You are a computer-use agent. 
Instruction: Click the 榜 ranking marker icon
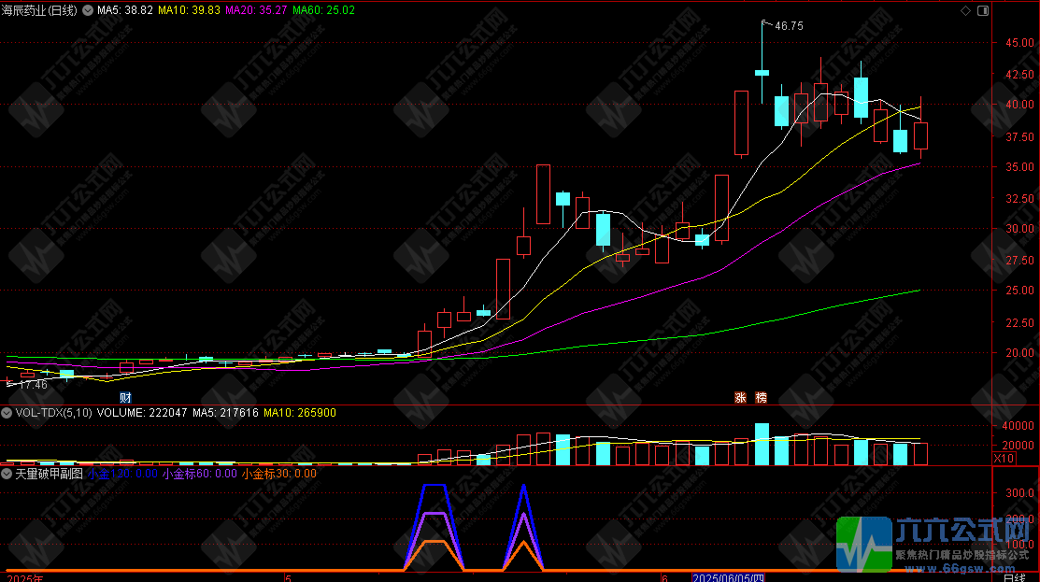coord(761,397)
